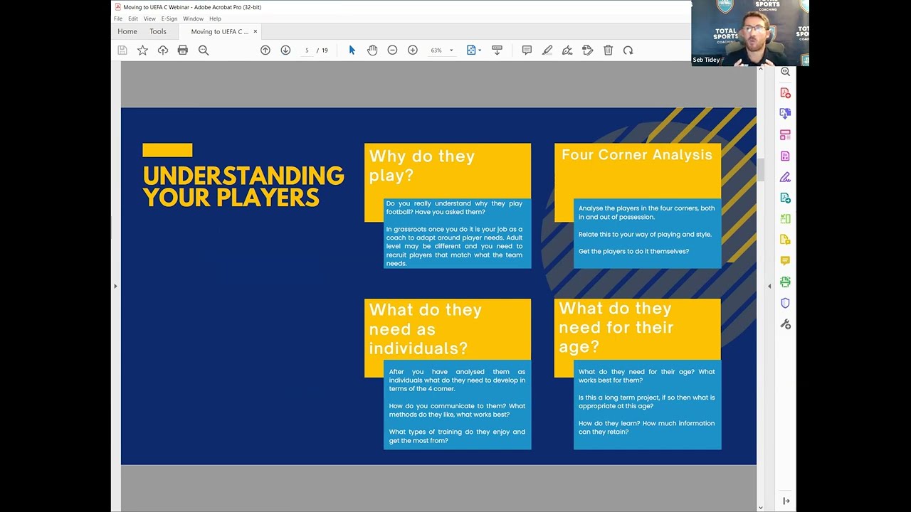Open the Help menu
Viewport: 911px width, 512px height.
(x=215, y=19)
